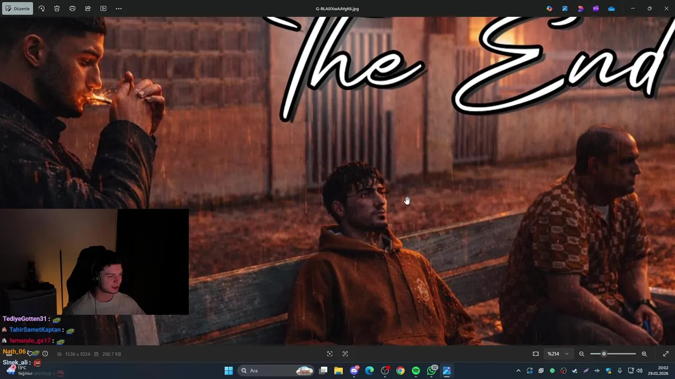The height and width of the screenshot is (379, 675).
Task: Start the slideshow from the play icon
Action: (x=103, y=8)
